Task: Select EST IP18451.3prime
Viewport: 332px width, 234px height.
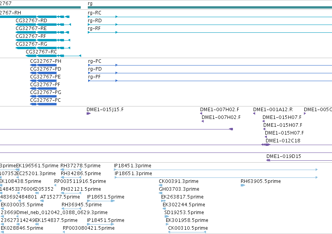Action: (216, 170)
